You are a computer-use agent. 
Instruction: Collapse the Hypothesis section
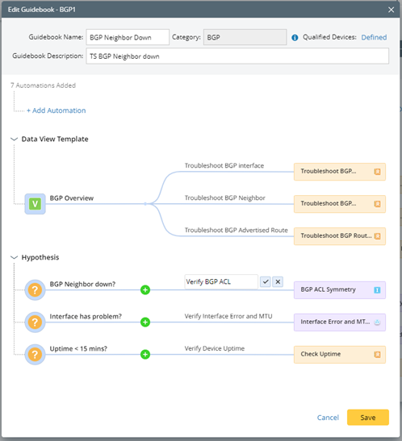14,257
